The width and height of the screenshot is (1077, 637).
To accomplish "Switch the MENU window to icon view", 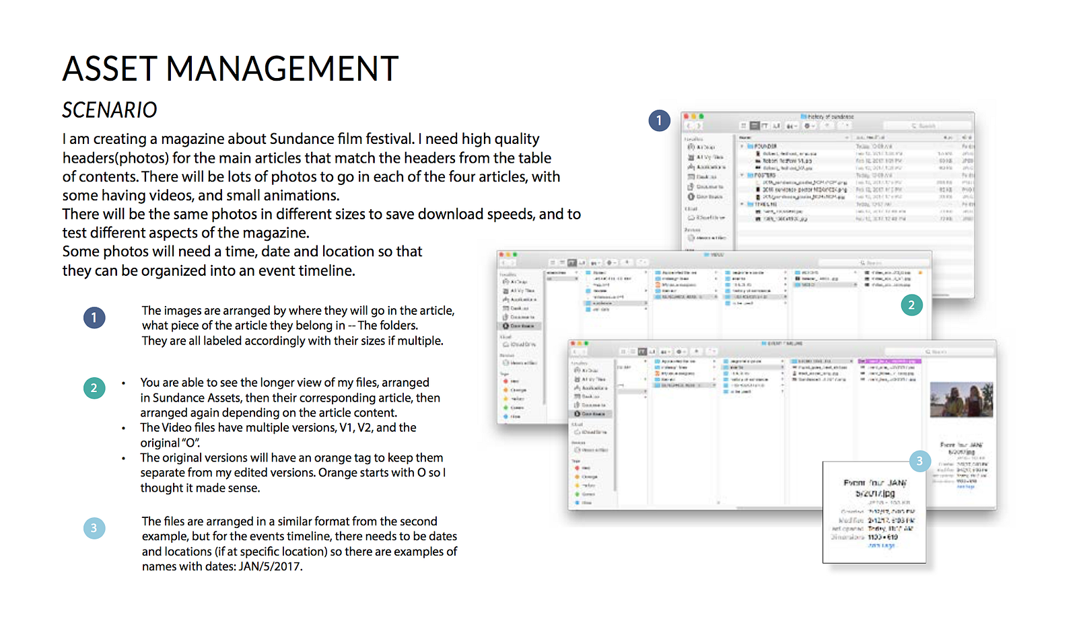I will coord(553,262).
